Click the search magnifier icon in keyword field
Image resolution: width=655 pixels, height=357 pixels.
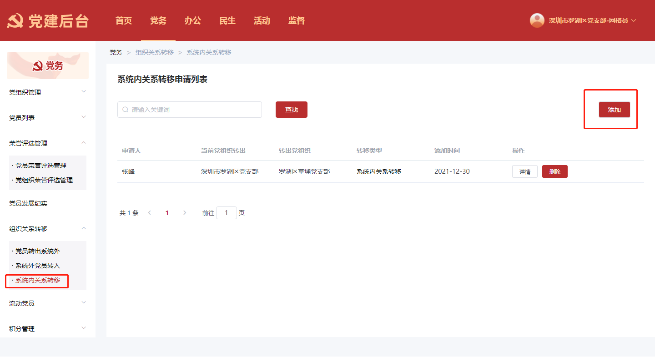click(x=126, y=110)
